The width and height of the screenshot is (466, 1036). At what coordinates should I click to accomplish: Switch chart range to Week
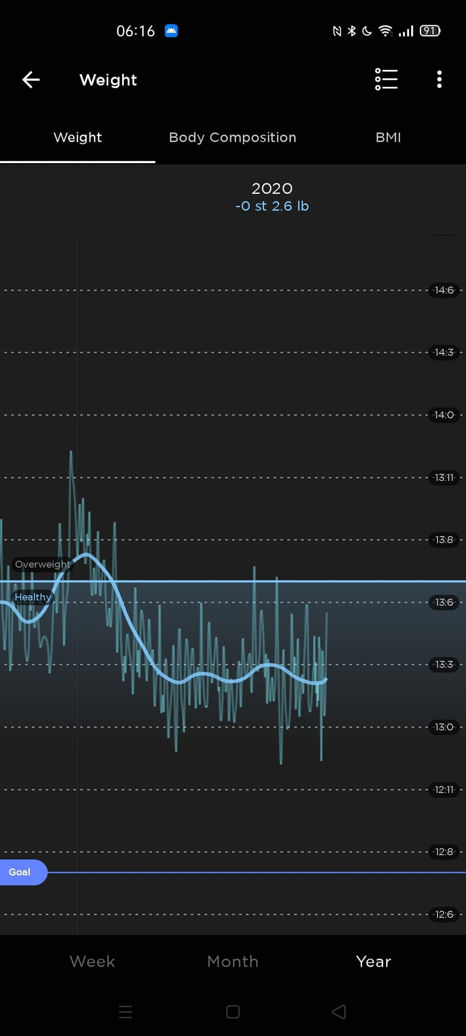pyautogui.click(x=92, y=961)
